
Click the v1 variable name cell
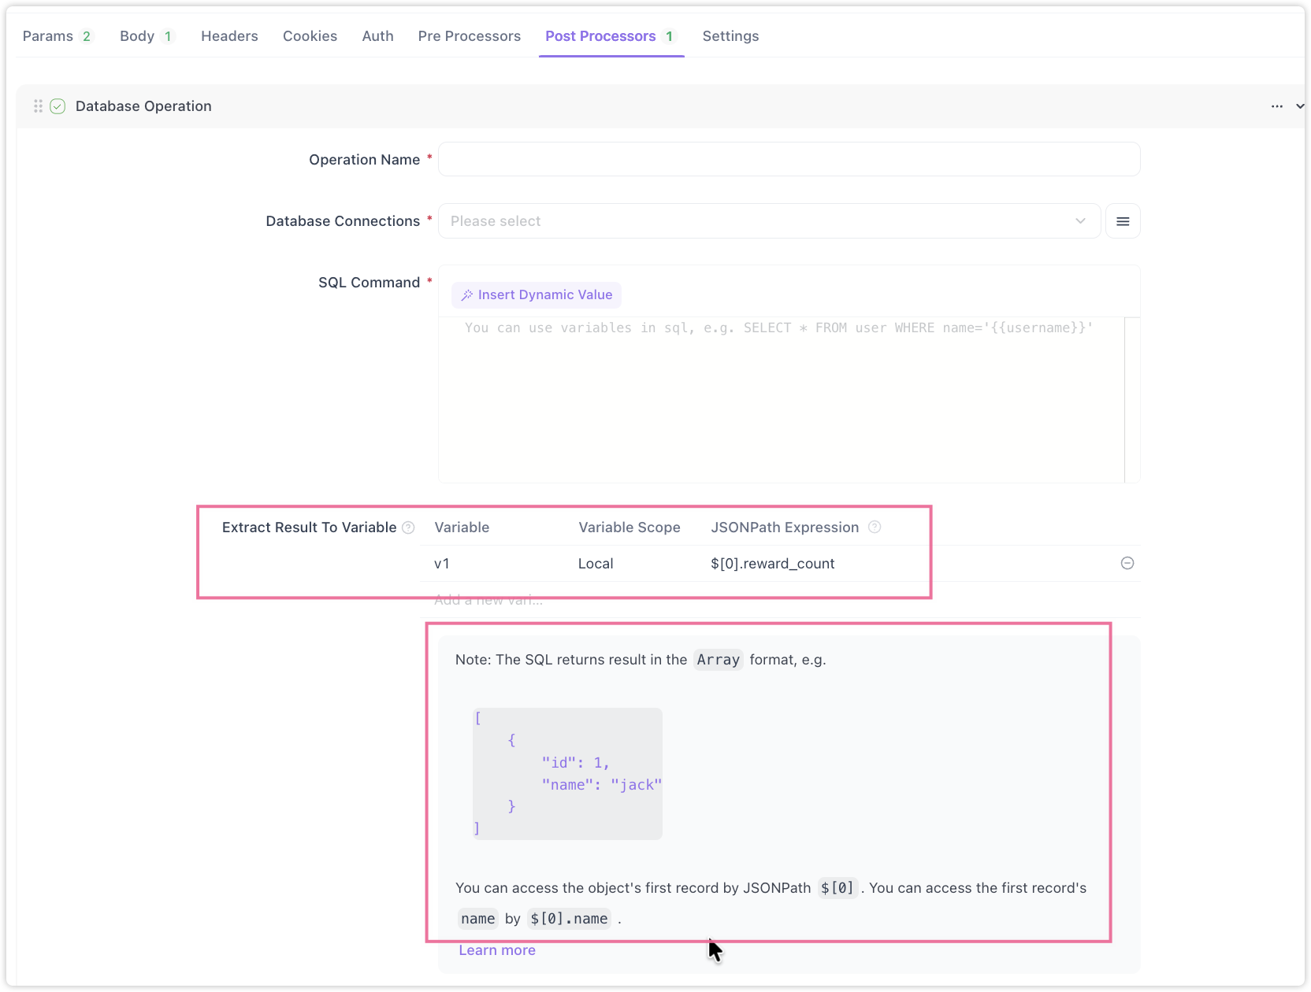(x=442, y=564)
